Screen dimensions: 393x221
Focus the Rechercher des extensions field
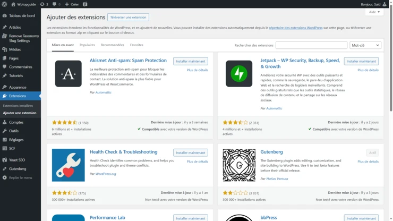click(x=311, y=45)
